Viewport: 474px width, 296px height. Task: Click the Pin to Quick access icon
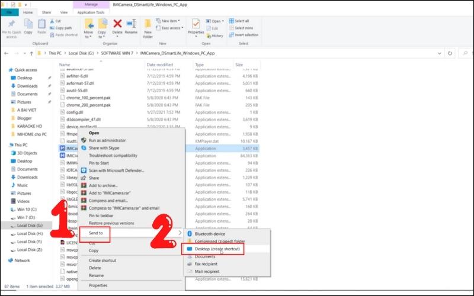tap(11, 24)
